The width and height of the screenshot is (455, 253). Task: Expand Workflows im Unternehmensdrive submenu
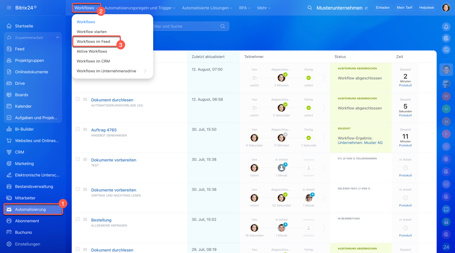[145, 71]
